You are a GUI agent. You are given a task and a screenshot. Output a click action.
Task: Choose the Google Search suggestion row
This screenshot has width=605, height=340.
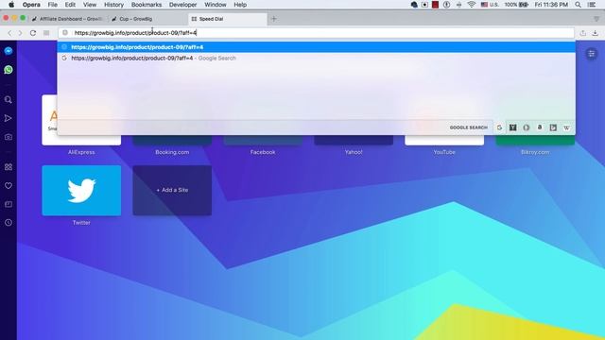317,59
